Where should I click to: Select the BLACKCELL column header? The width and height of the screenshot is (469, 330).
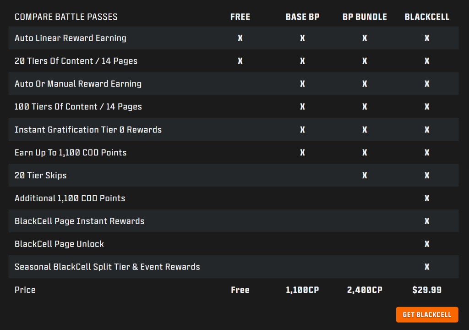[427, 17]
